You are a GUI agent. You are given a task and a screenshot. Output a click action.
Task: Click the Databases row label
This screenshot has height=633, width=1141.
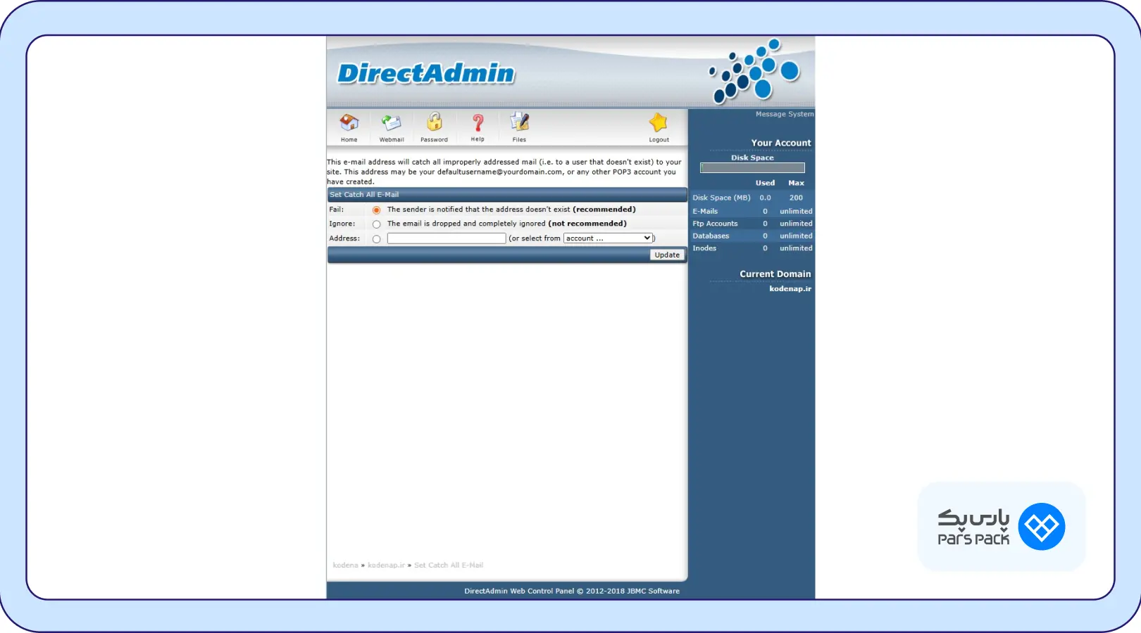[711, 236]
